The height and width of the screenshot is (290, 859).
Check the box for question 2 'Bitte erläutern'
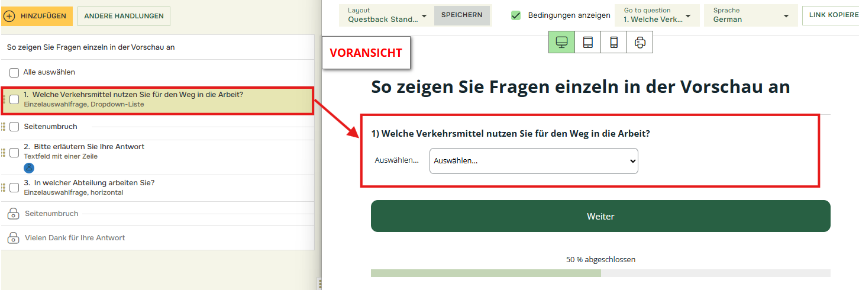[x=14, y=152]
